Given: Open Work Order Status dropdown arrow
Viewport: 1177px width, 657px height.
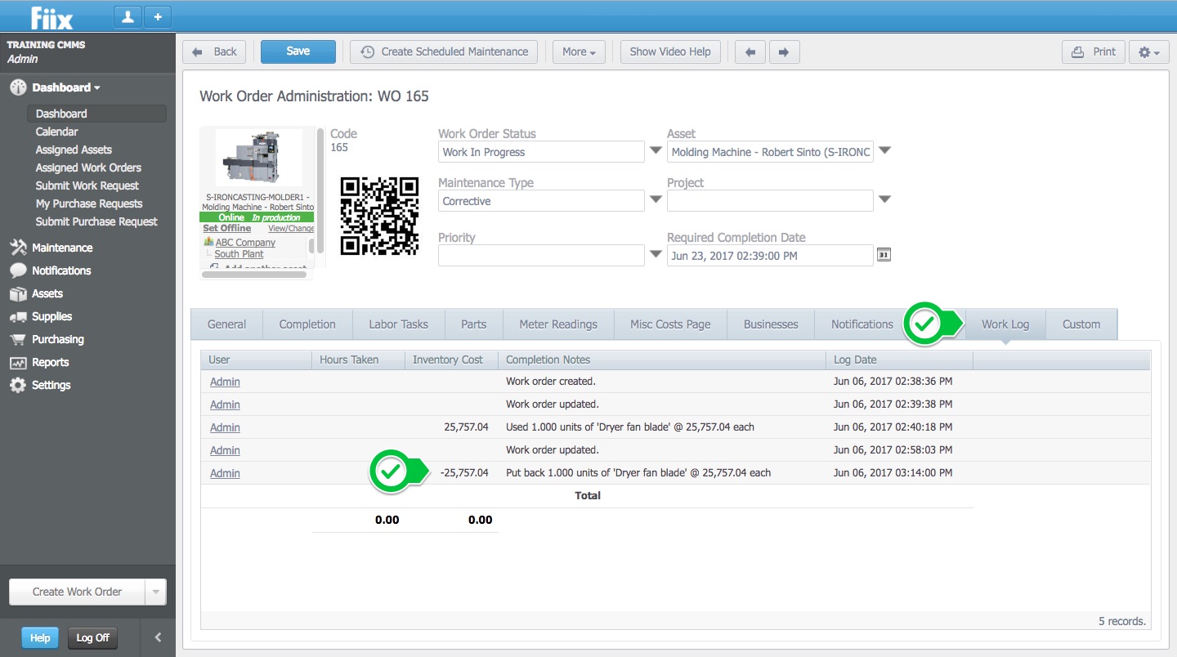Looking at the screenshot, I should click(x=656, y=151).
